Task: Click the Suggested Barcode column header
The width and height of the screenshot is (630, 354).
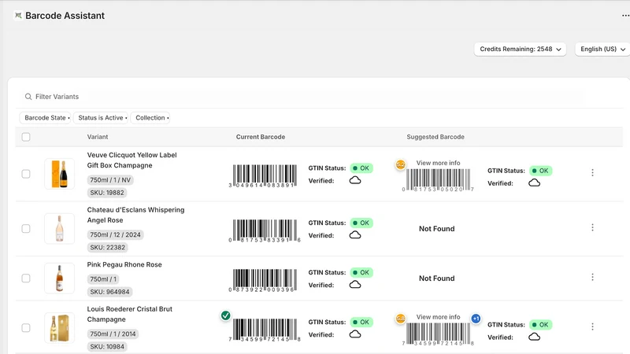Action: click(x=435, y=137)
